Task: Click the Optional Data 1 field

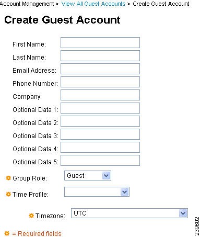Action: point(100,108)
